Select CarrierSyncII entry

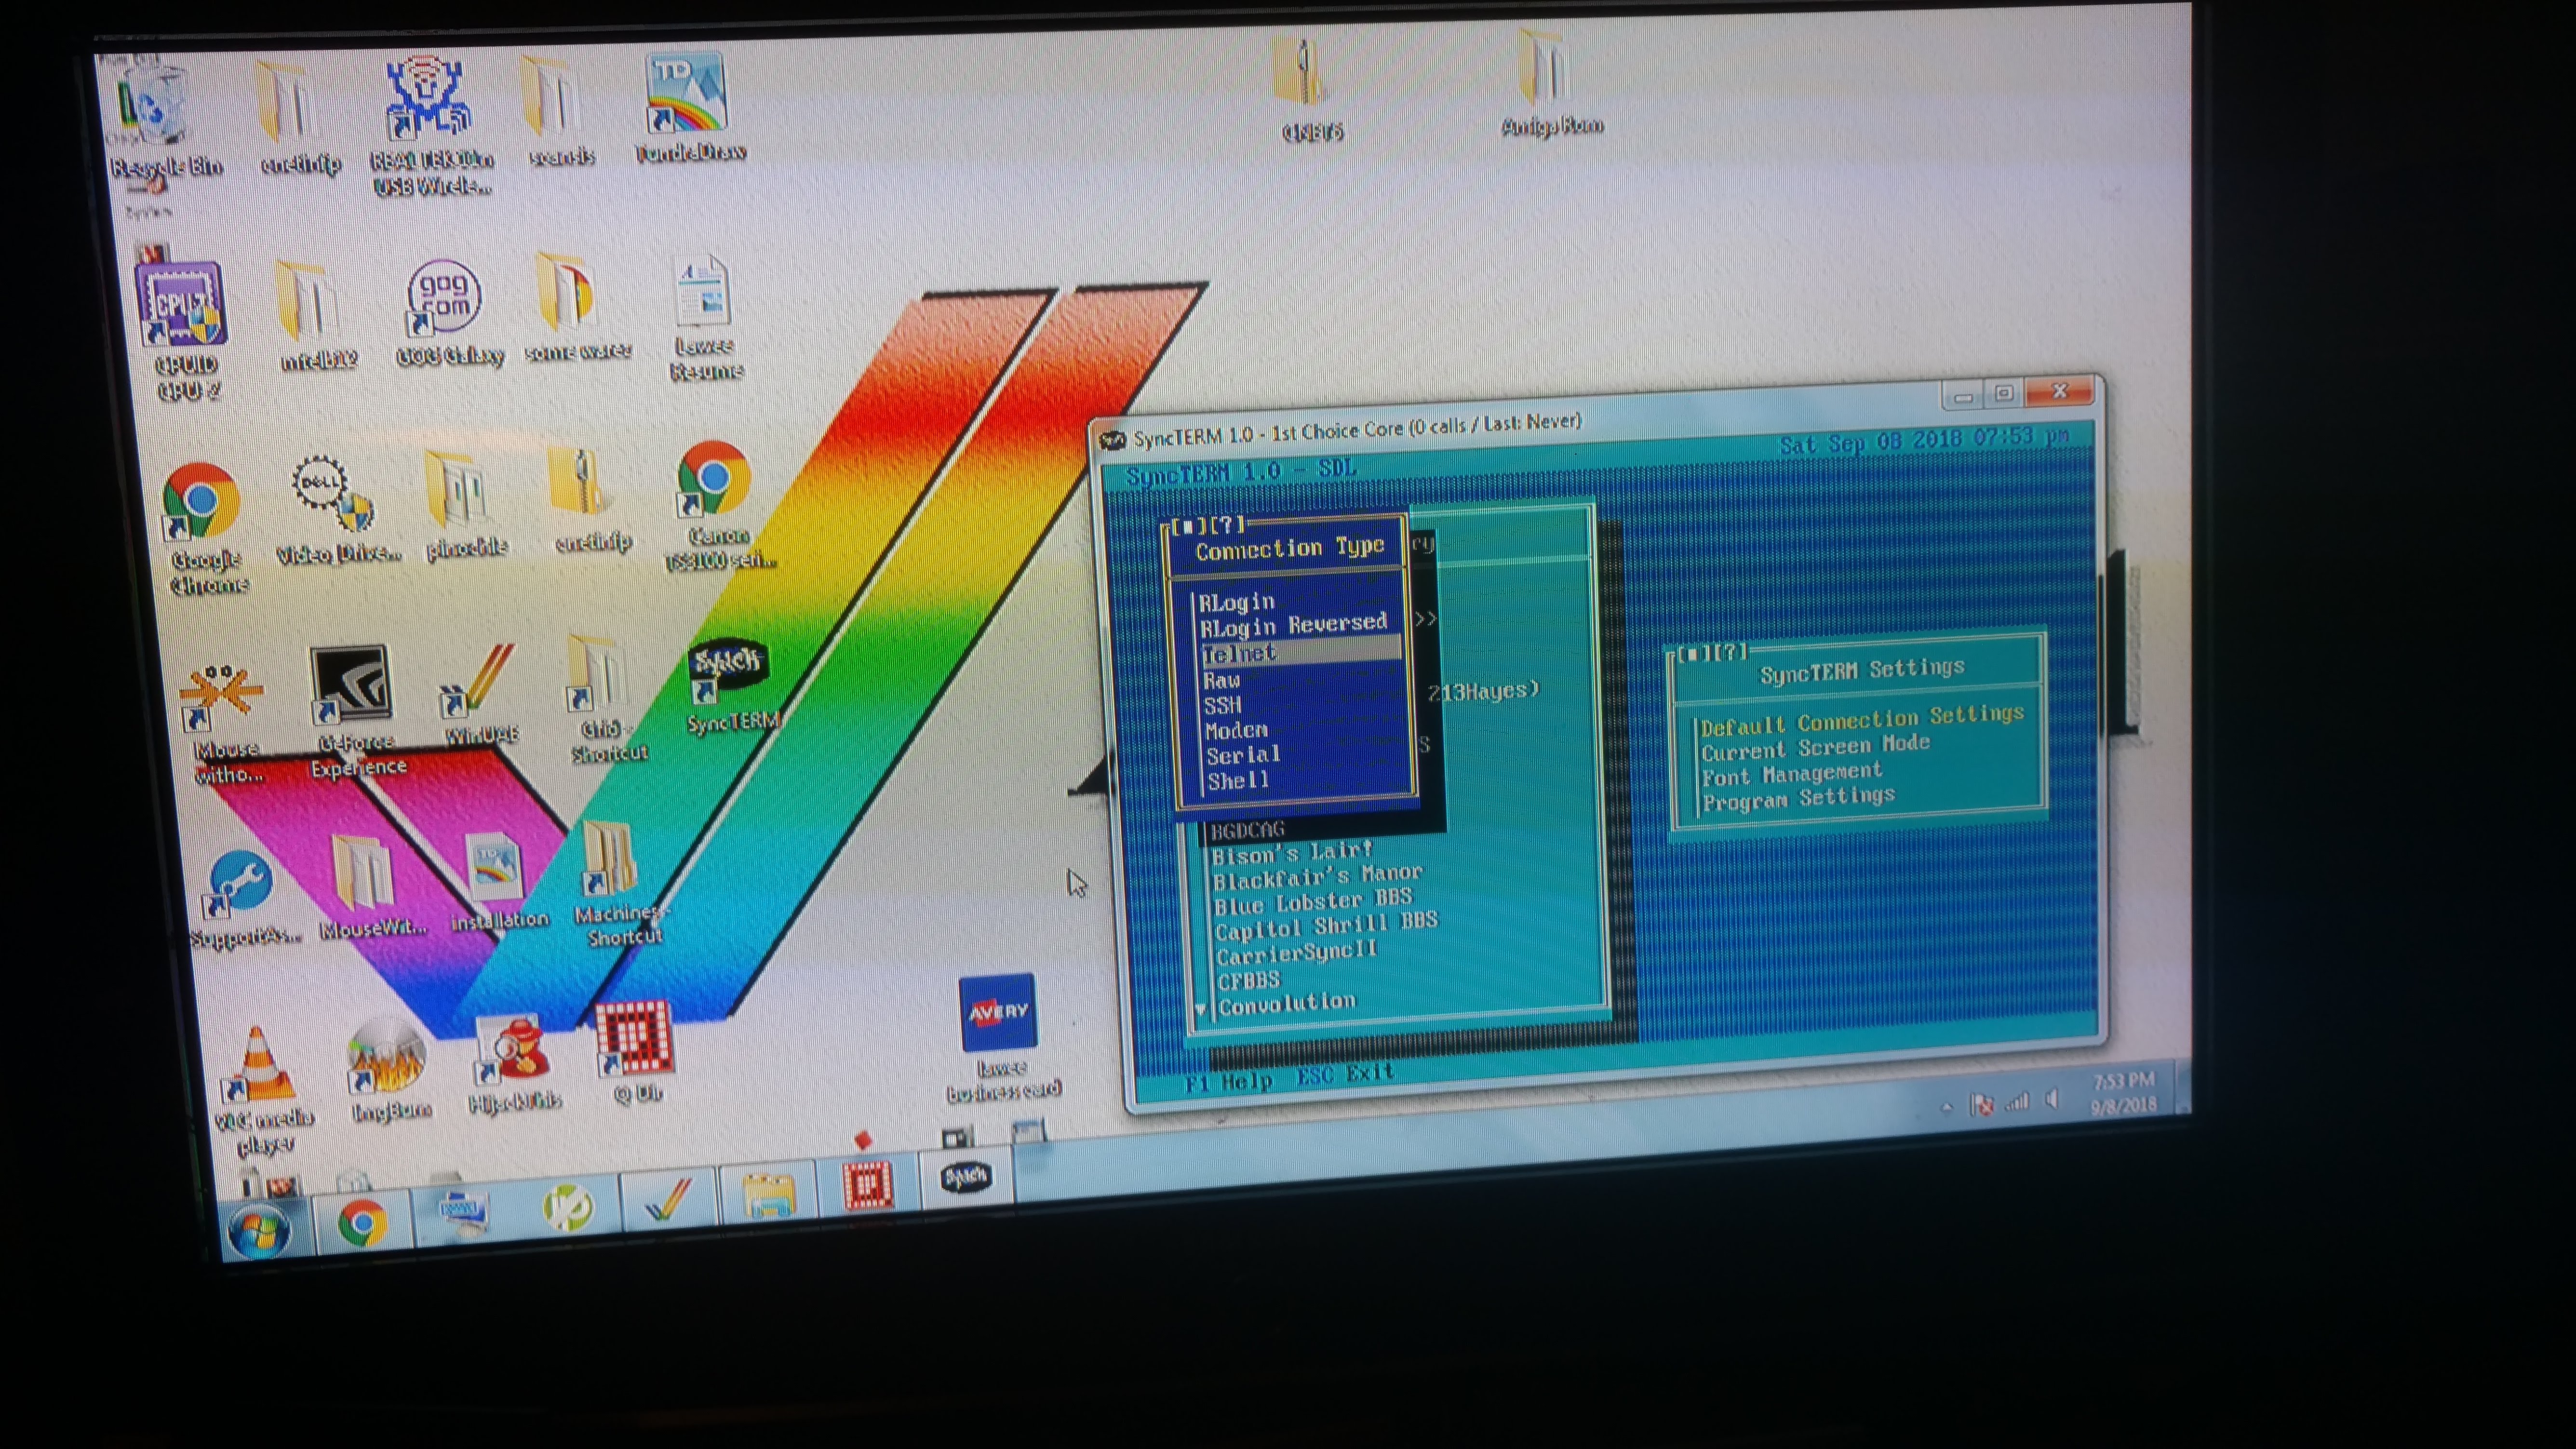[1296, 952]
